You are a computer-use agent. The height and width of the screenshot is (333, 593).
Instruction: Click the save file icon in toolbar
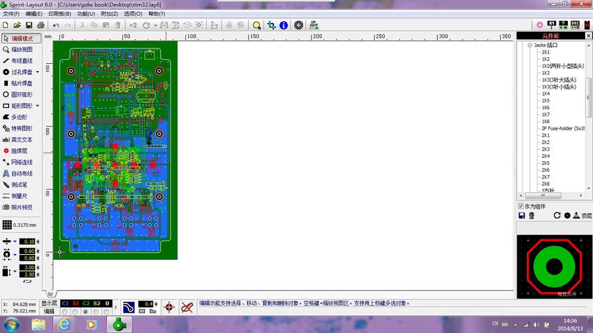(28, 25)
